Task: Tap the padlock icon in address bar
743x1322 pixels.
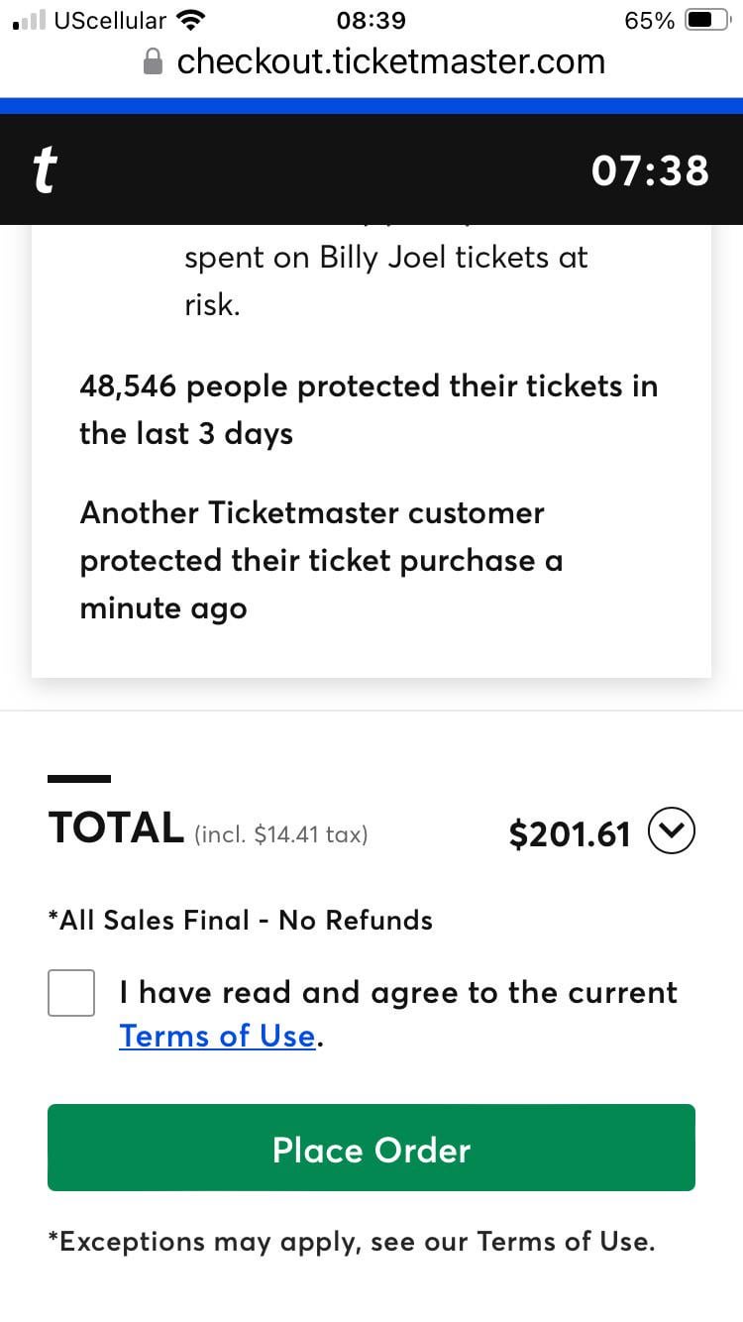Action: point(154,62)
